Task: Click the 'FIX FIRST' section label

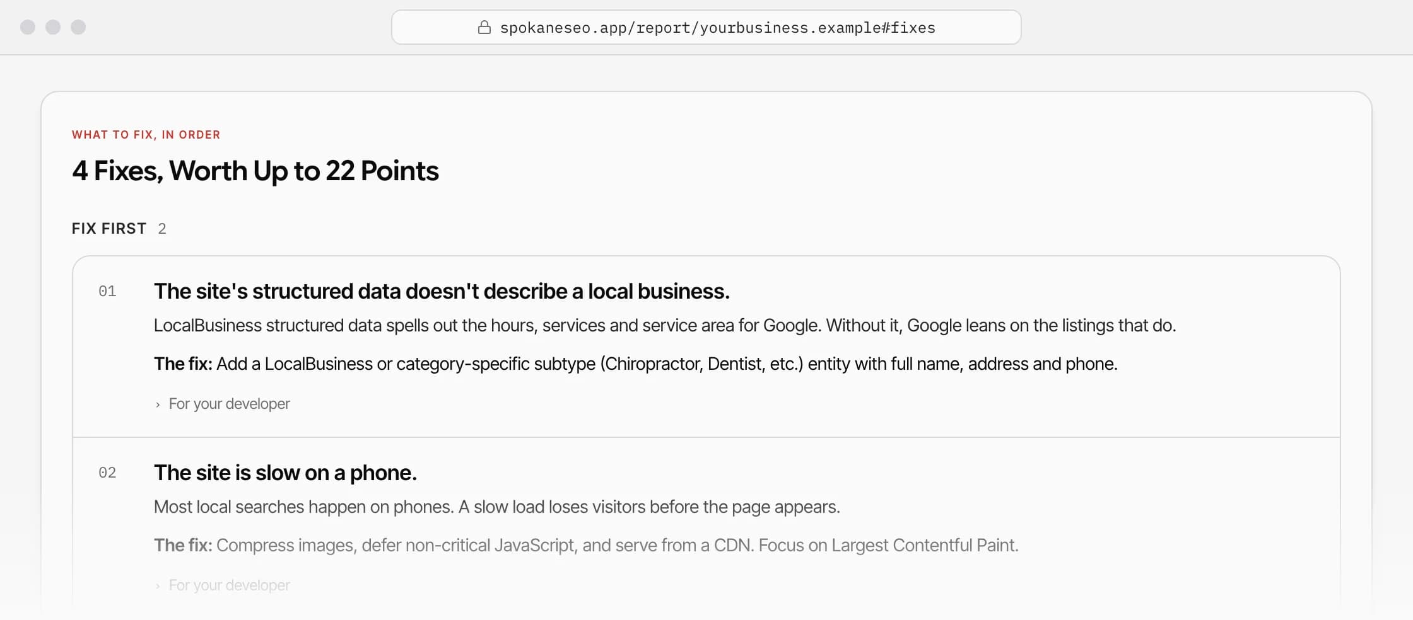Action: coord(109,228)
